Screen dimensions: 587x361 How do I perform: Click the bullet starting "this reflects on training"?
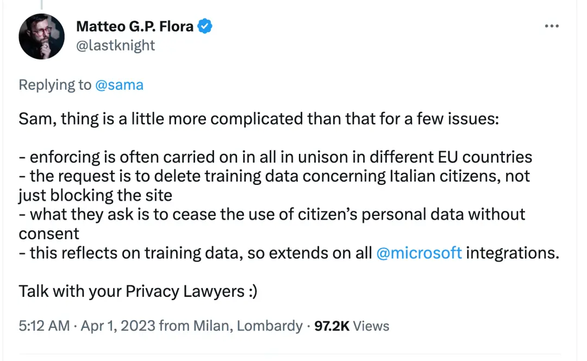(196, 253)
